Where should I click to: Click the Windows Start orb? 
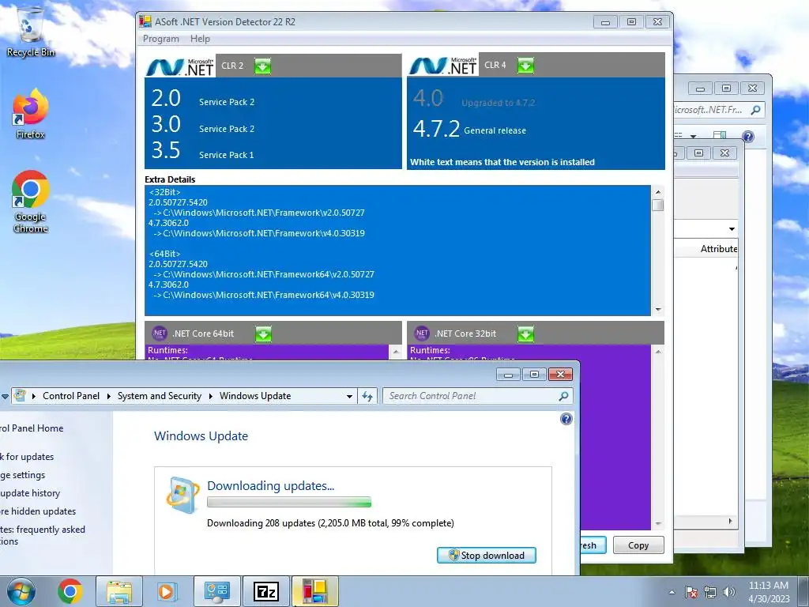coord(21,591)
